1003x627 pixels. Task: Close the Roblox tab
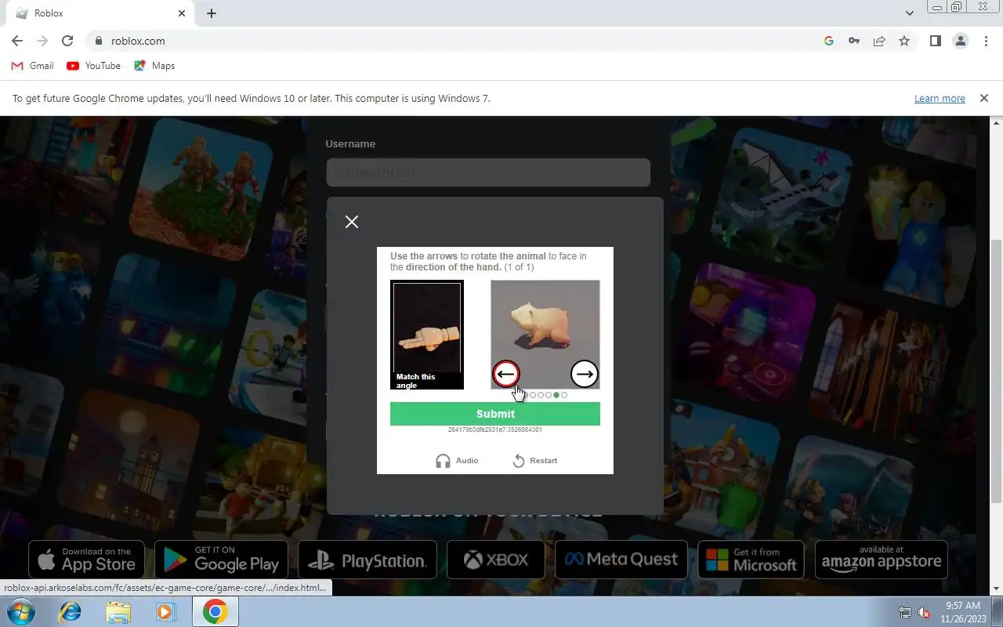[182, 13]
